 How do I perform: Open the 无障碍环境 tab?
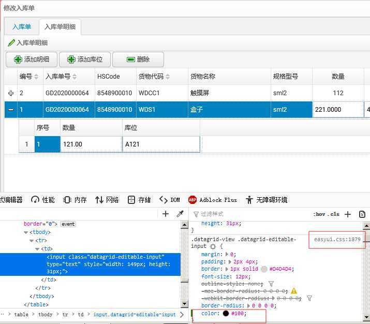pos(267,200)
